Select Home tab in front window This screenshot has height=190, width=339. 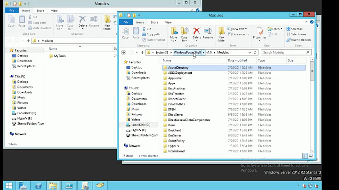point(140,22)
